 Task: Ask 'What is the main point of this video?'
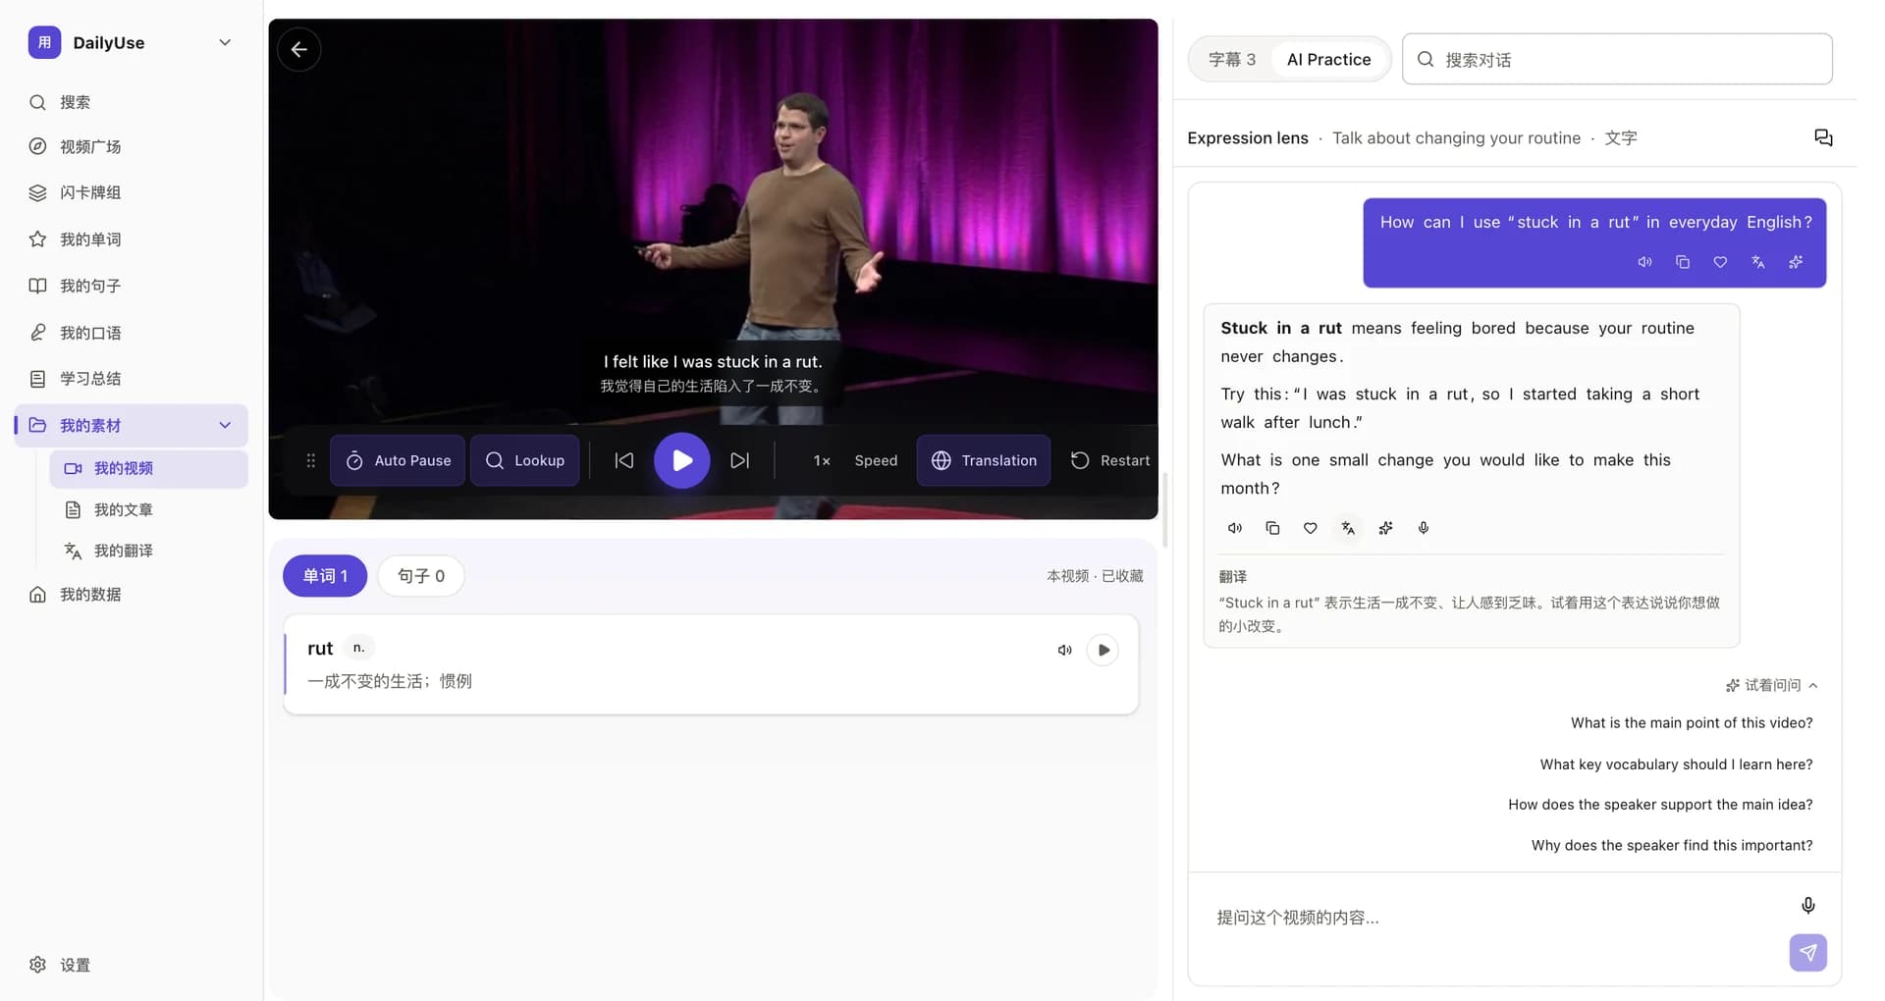pos(1692,723)
